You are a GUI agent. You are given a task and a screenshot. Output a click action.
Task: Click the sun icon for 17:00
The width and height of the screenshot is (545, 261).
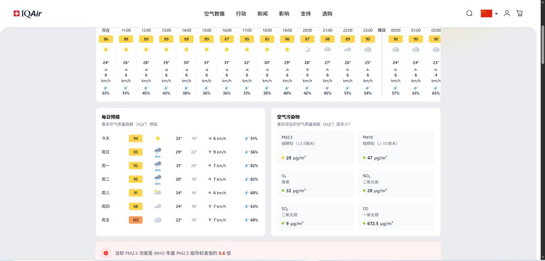click(x=247, y=49)
